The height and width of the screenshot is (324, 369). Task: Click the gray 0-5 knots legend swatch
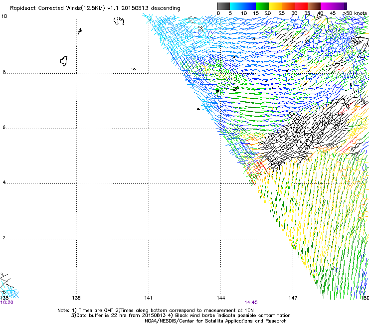pyautogui.click(x=223, y=6)
